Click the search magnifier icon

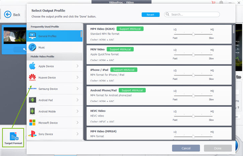pos(167,14)
